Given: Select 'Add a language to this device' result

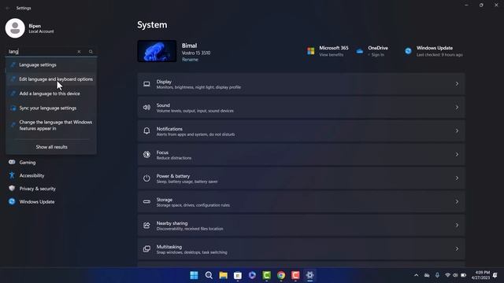Looking at the screenshot, I should point(51,94).
